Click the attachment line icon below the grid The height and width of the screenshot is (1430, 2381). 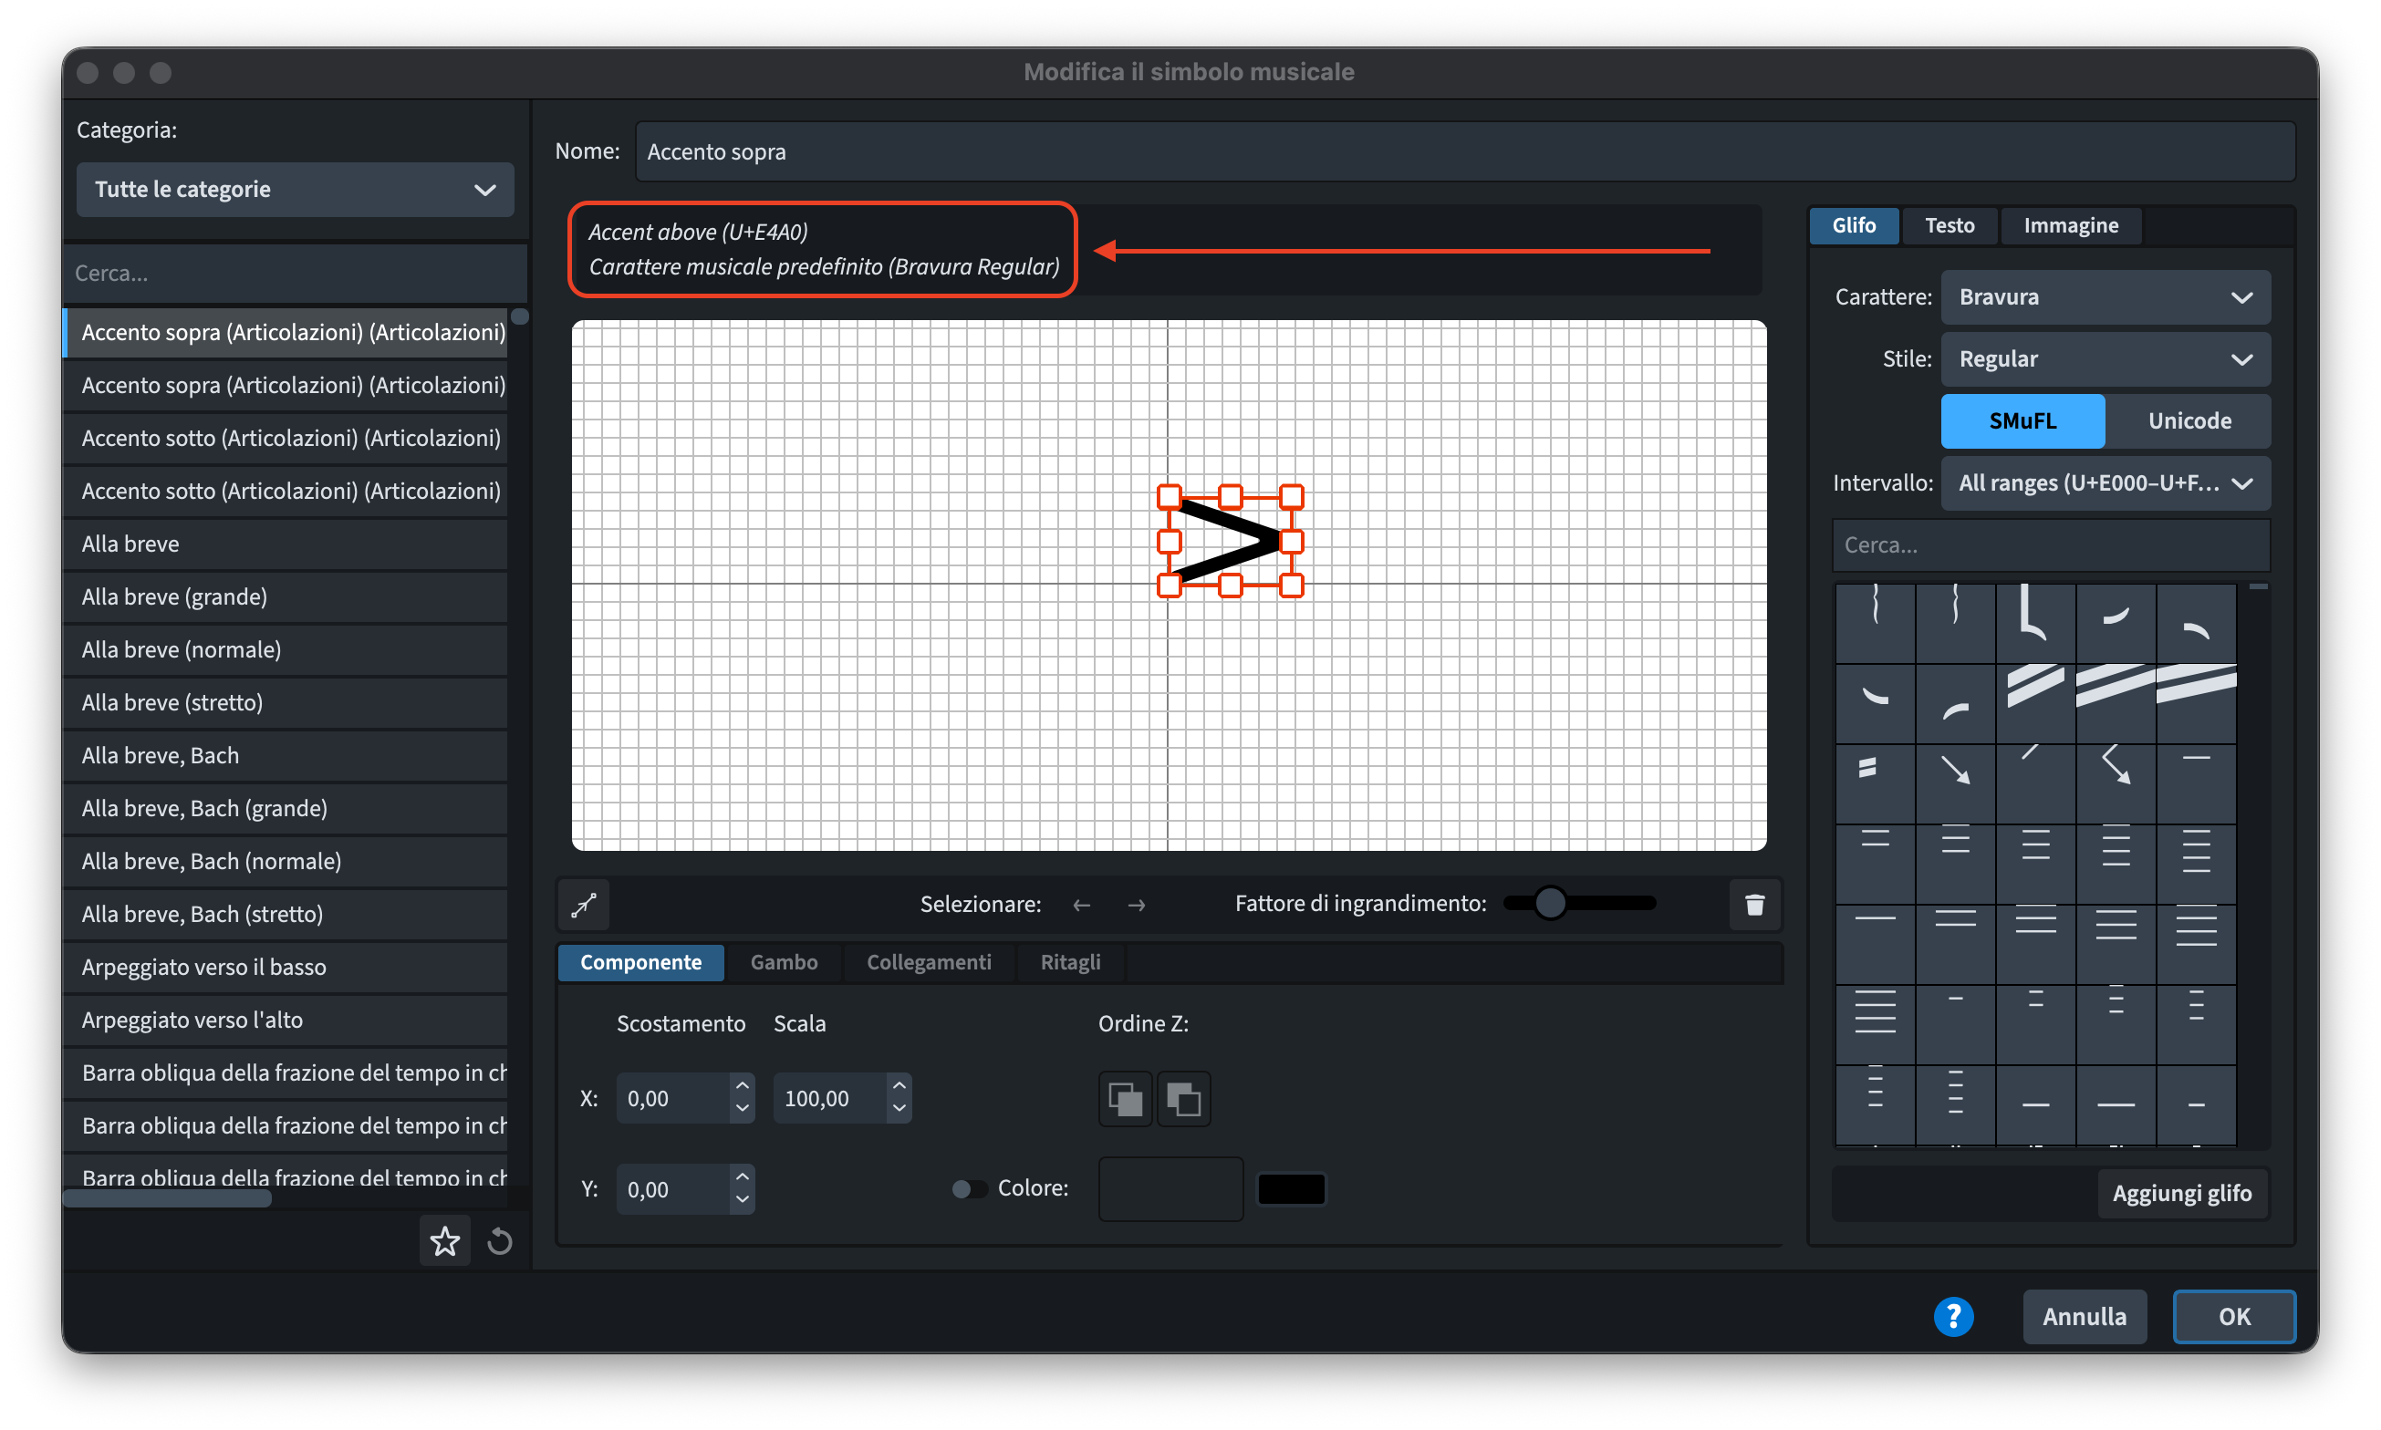point(584,904)
